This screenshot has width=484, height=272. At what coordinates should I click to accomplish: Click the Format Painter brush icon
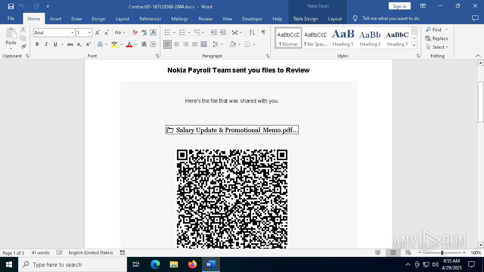tap(23, 47)
